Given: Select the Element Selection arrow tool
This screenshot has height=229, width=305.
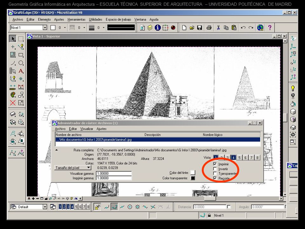Looking at the screenshot, I should coord(13,38).
